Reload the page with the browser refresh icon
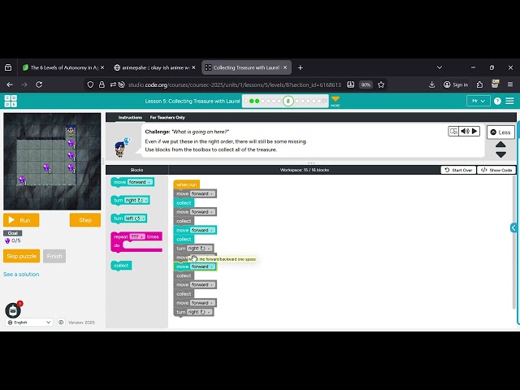The width and height of the screenshot is (520, 390). (x=39, y=84)
